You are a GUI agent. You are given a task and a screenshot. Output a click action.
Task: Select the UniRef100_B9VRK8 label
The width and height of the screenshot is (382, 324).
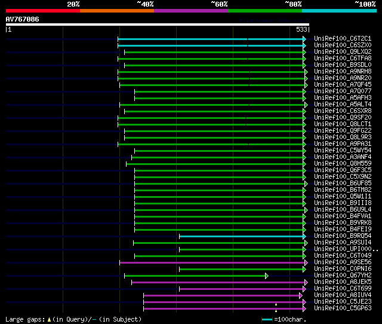[343, 223]
